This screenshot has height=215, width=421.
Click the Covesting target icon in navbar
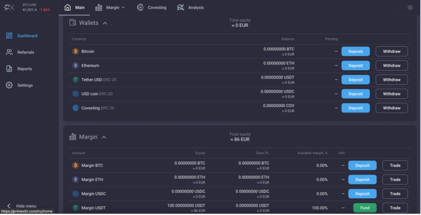[140, 8]
